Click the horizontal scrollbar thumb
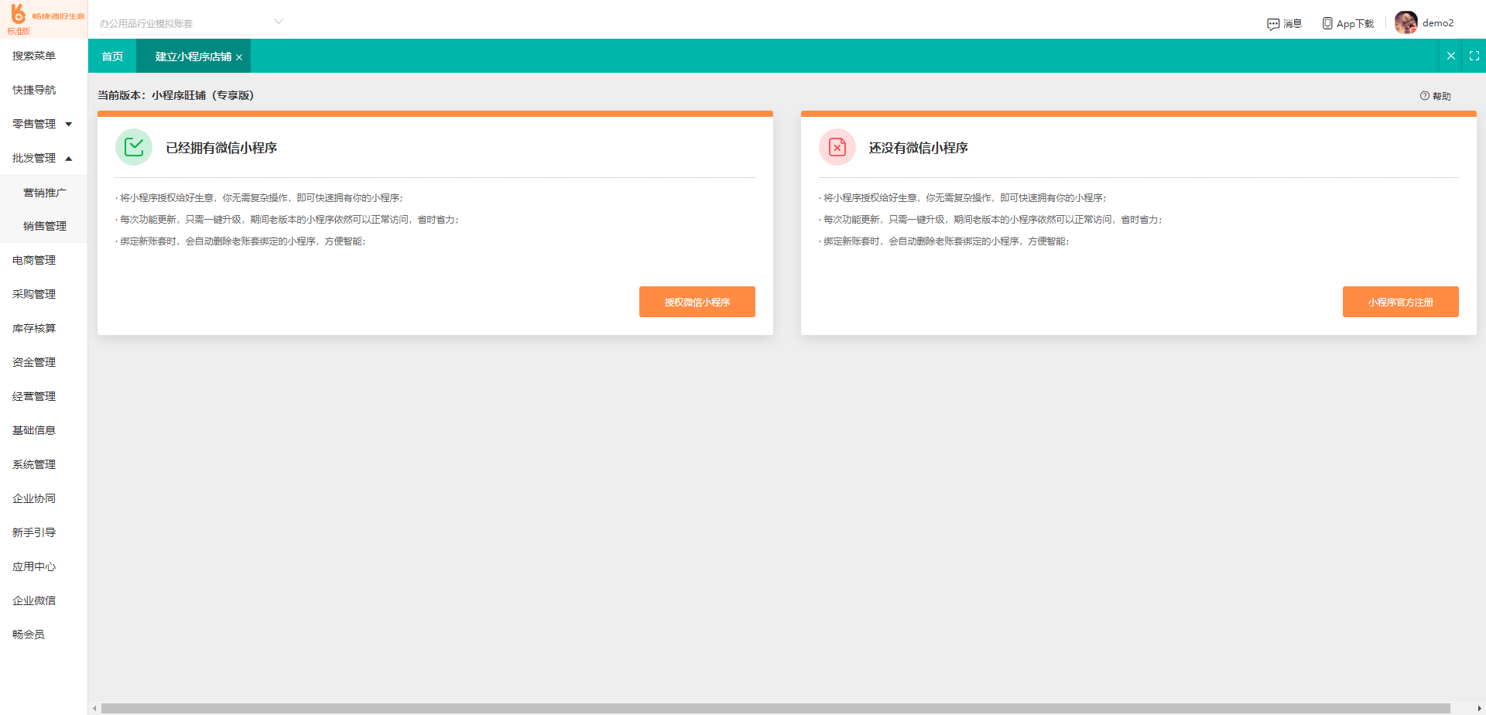 [776, 708]
